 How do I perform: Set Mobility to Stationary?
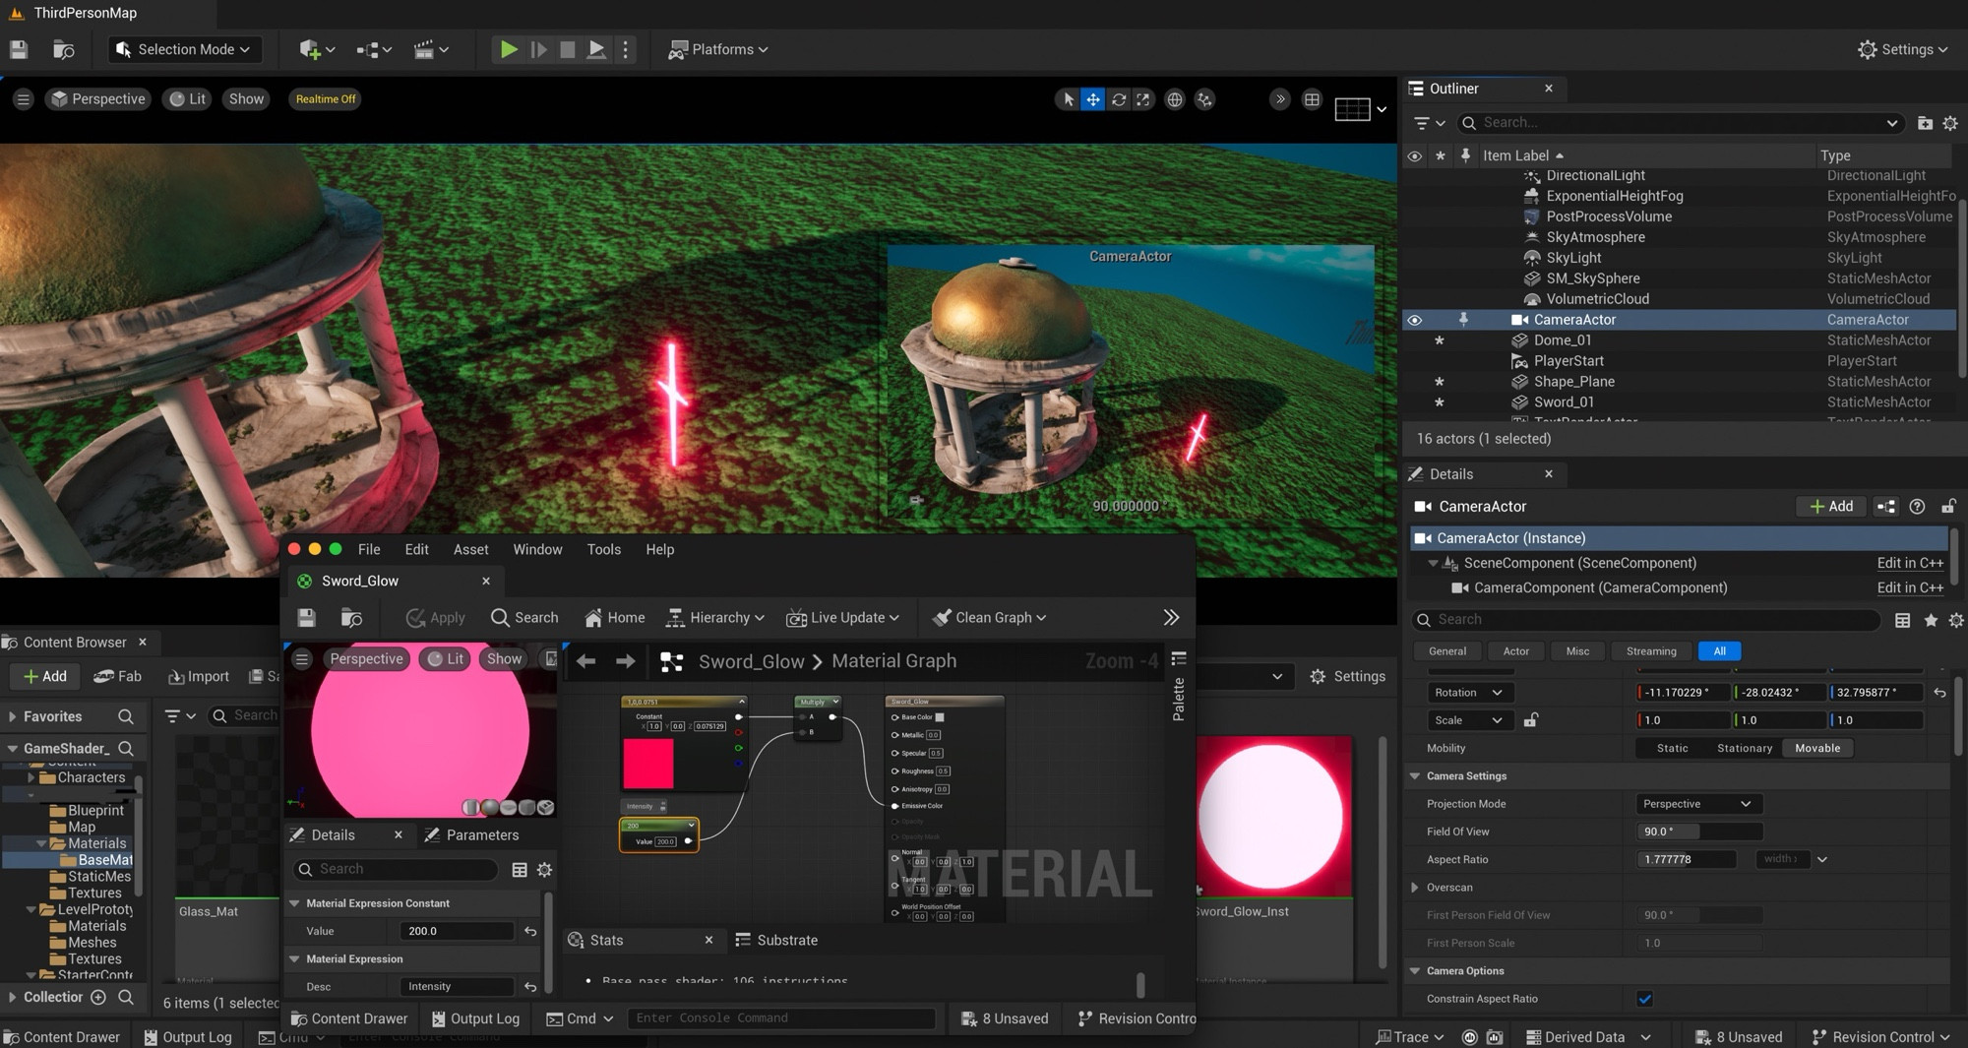[x=1745, y=748]
